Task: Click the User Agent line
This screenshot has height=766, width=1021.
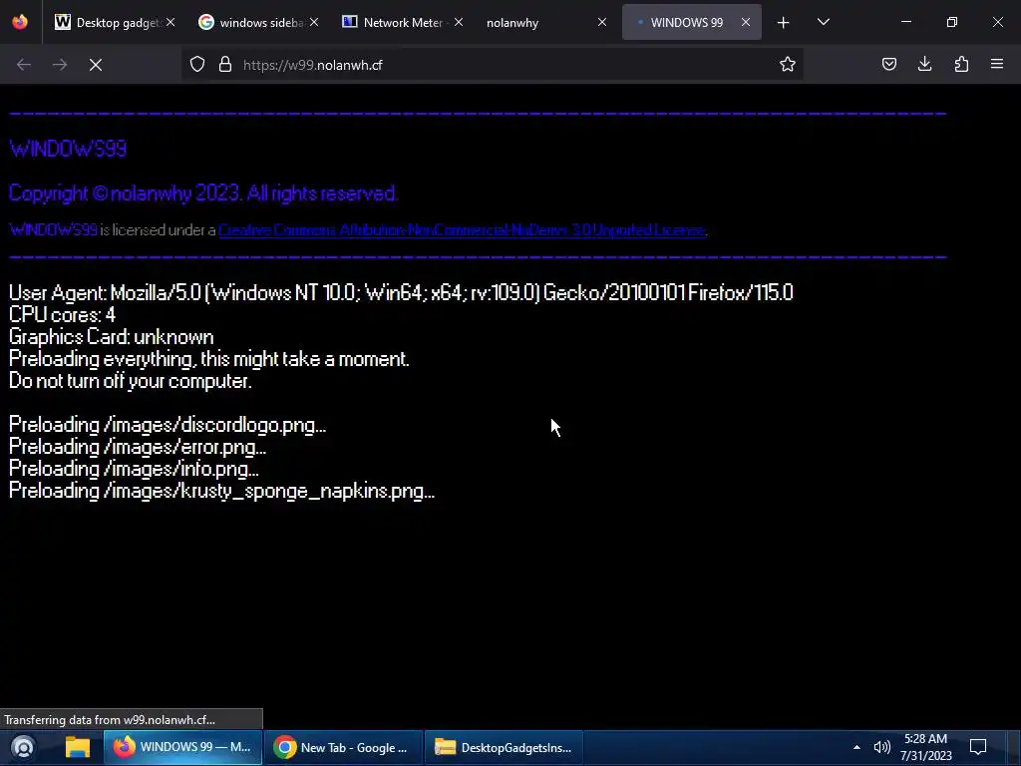Action: click(401, 293)
